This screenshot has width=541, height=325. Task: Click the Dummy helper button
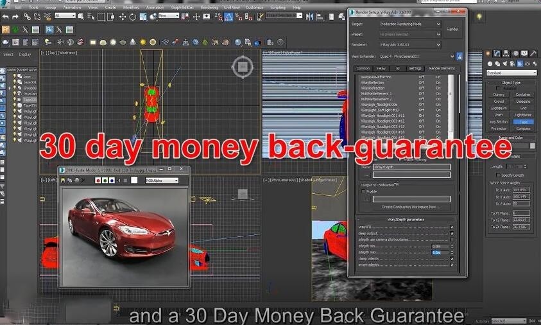pos(499,94)
